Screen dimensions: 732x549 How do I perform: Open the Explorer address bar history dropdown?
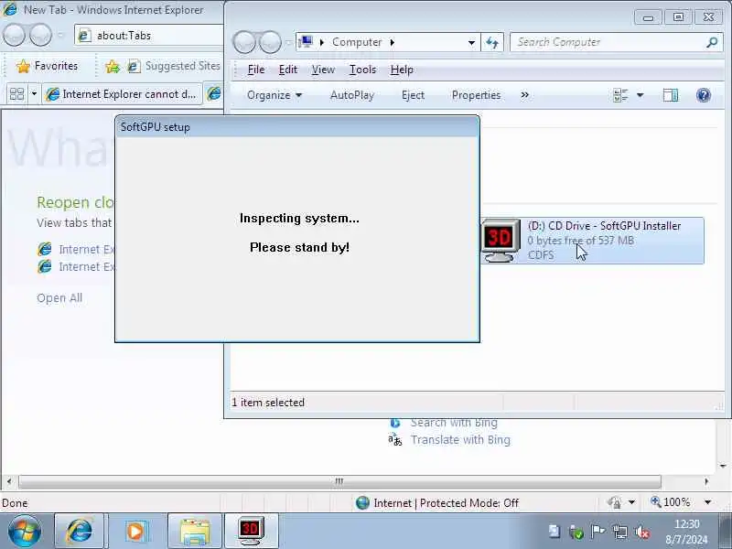click(471, 42)
